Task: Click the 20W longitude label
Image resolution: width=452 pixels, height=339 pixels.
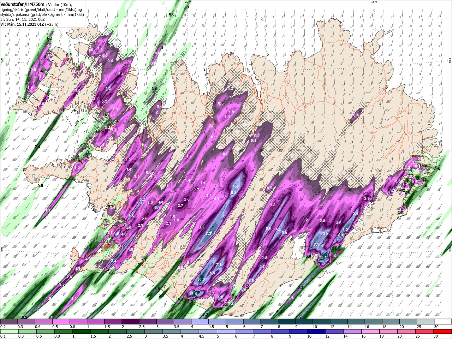Action: 188,2
